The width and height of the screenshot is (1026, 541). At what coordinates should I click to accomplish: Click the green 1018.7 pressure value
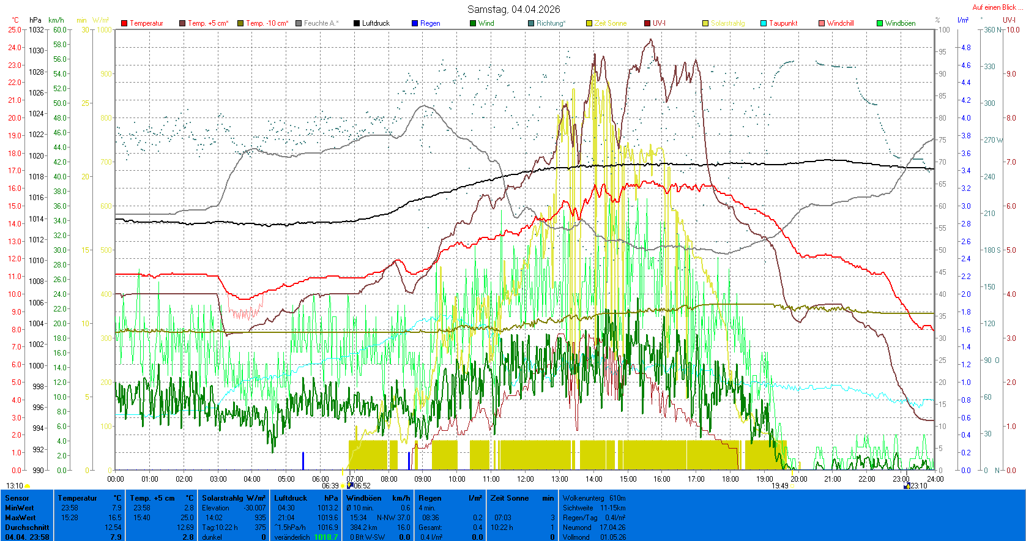pos(325,537)
